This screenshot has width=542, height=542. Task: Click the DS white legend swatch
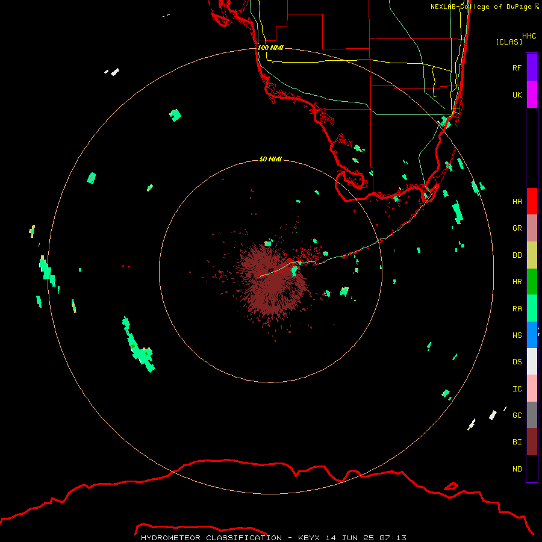coord(532,361)
